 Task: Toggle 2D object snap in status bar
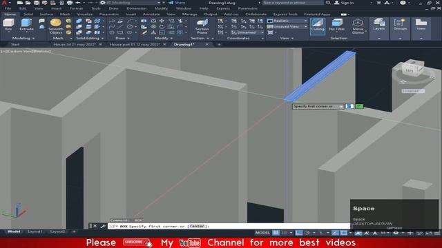coord(343,233)
